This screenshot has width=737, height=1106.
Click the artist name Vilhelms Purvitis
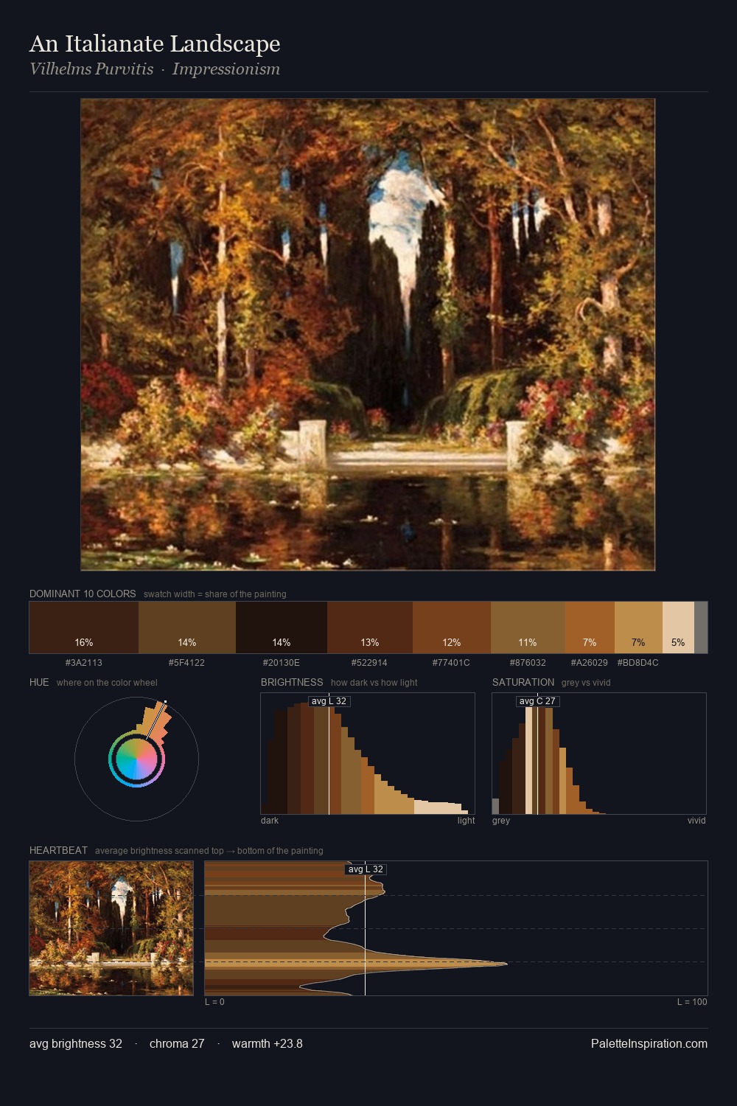pyautogui.click(x=91, y=69)
